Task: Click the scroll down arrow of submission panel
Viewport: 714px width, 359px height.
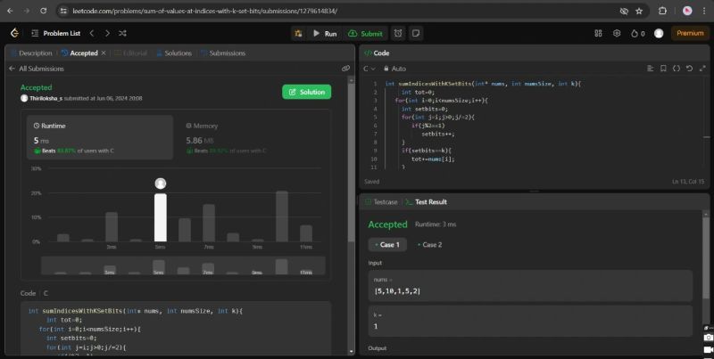Action: 351,351
